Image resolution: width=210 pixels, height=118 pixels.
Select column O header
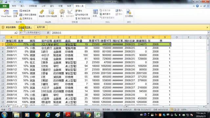pyautogui.click(x=177, y=37)
